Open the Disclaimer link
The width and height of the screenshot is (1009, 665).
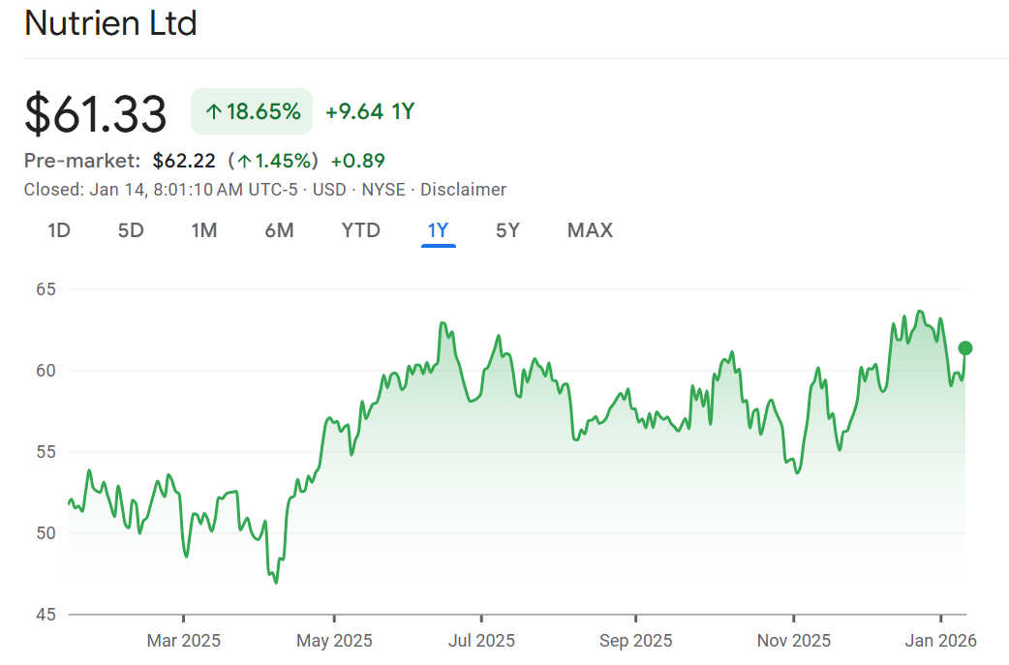(463, 190)
